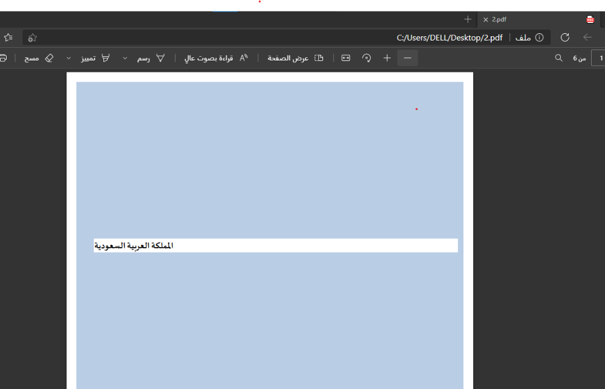Viewport: 605px width, 389px height.
Task: Expand the تمييز highlight options dropdown
Action: click(x=69, y=58)
